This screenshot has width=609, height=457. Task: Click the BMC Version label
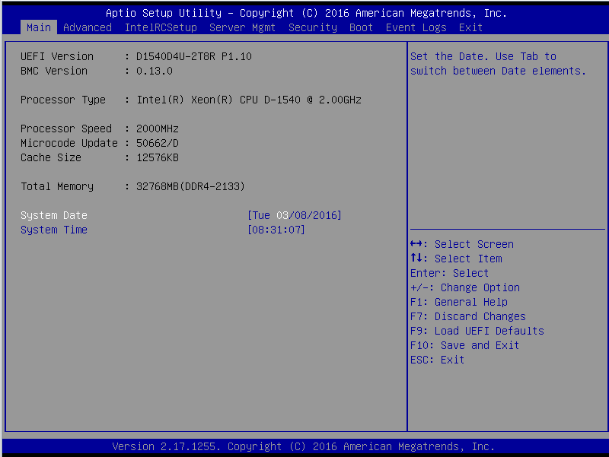coord(54,71)
